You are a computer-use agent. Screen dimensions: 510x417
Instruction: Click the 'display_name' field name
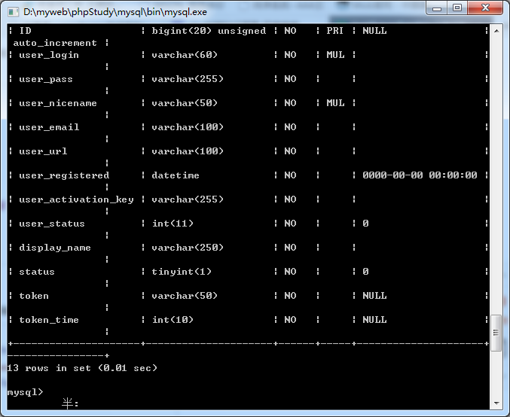click(55, 248)
